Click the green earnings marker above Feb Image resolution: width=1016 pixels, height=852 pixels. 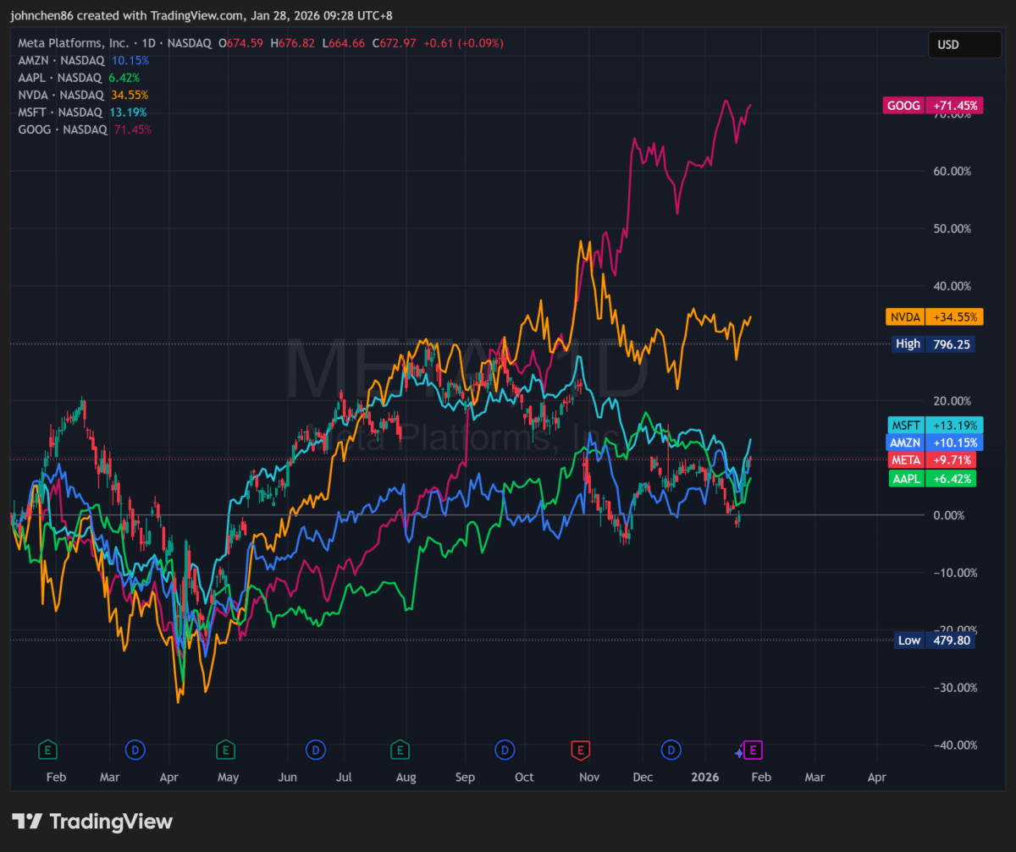[x=48, y=749]
